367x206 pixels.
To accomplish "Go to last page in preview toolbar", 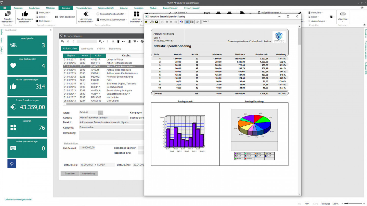I will (175, 22).
